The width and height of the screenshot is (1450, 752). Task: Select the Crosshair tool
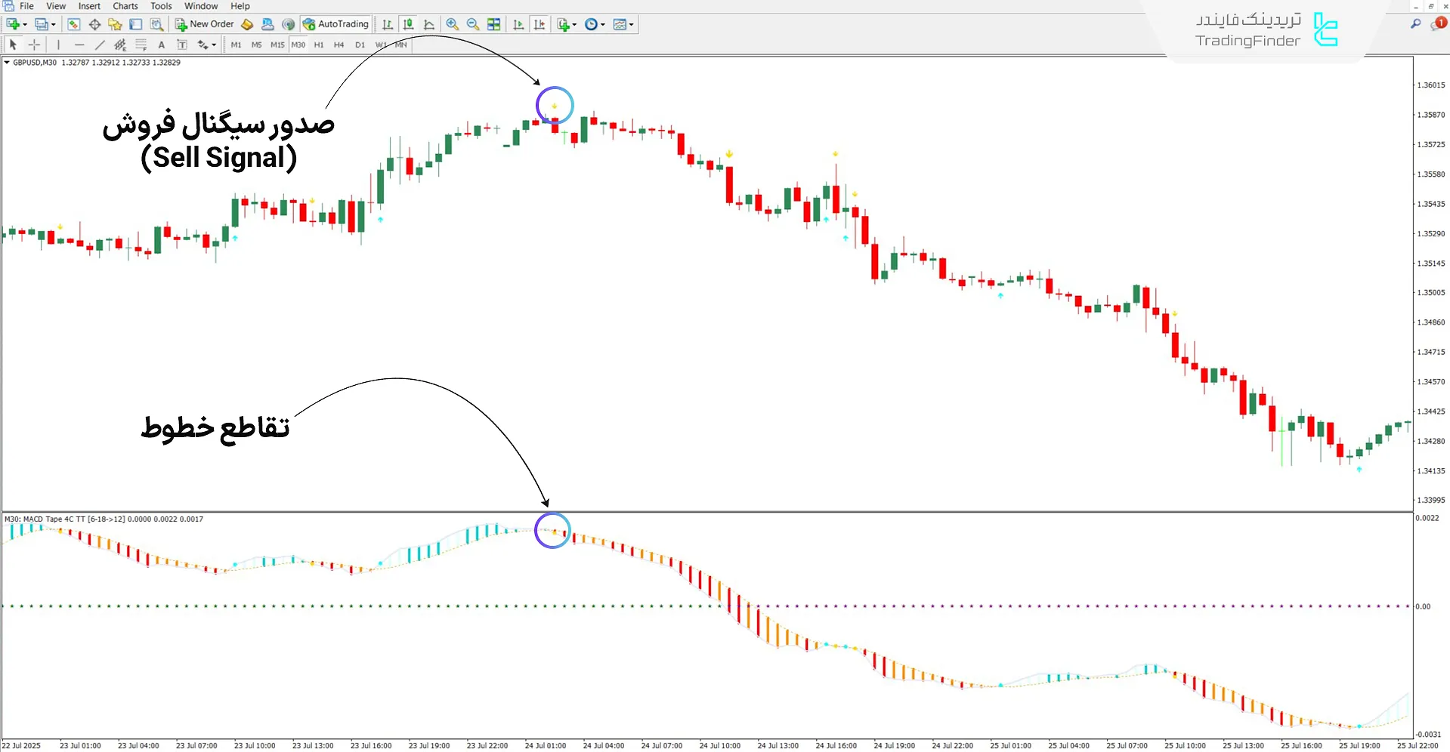34,45
